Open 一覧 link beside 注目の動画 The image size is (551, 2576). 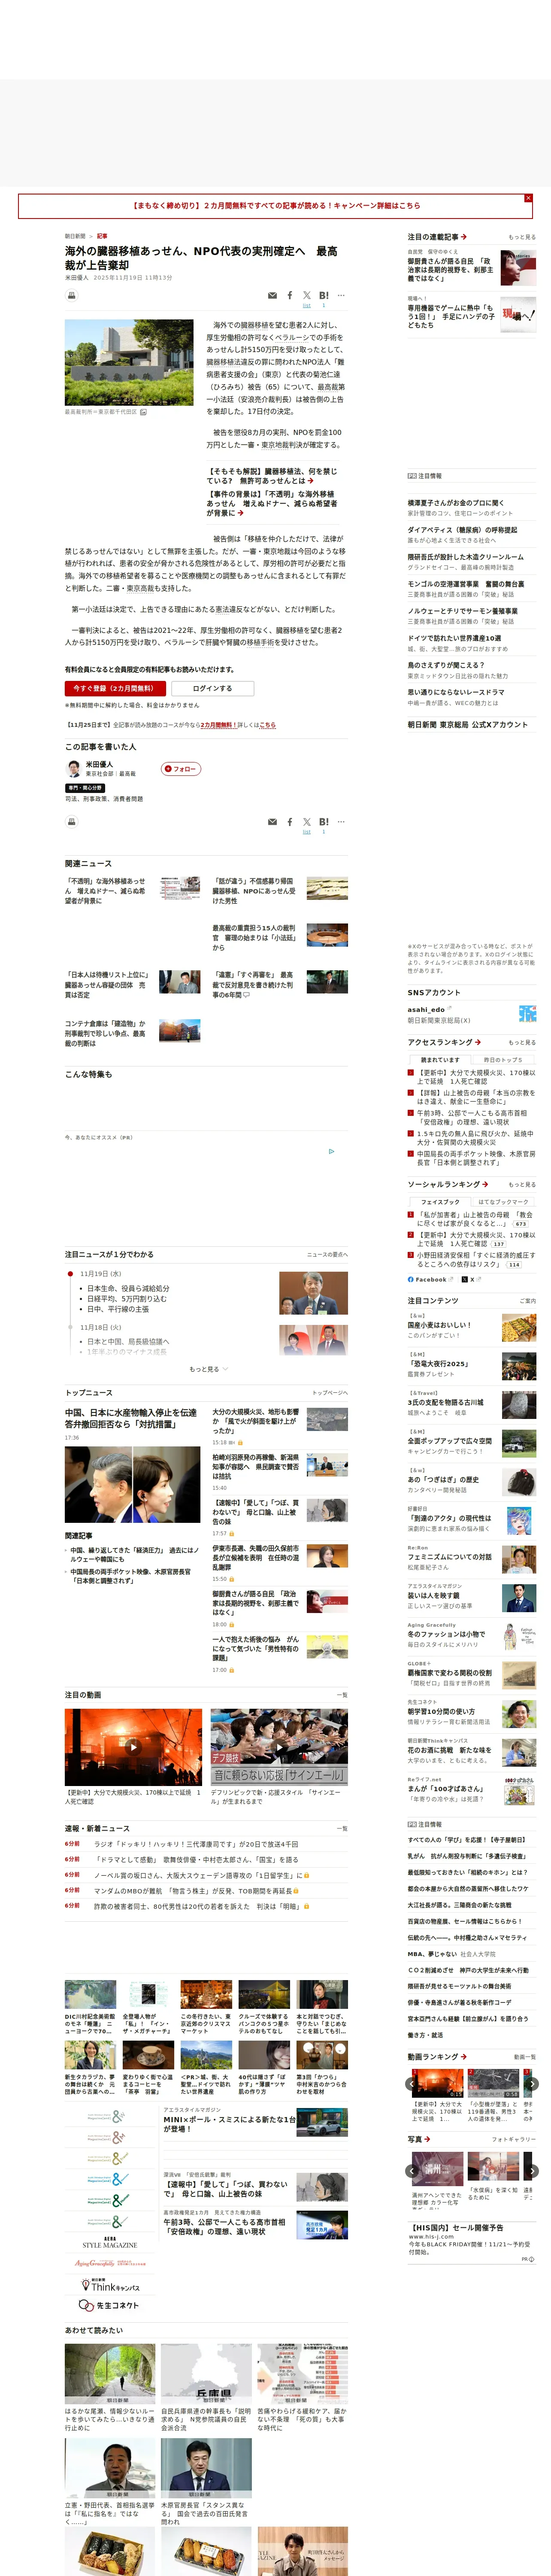click(343, 1695)
